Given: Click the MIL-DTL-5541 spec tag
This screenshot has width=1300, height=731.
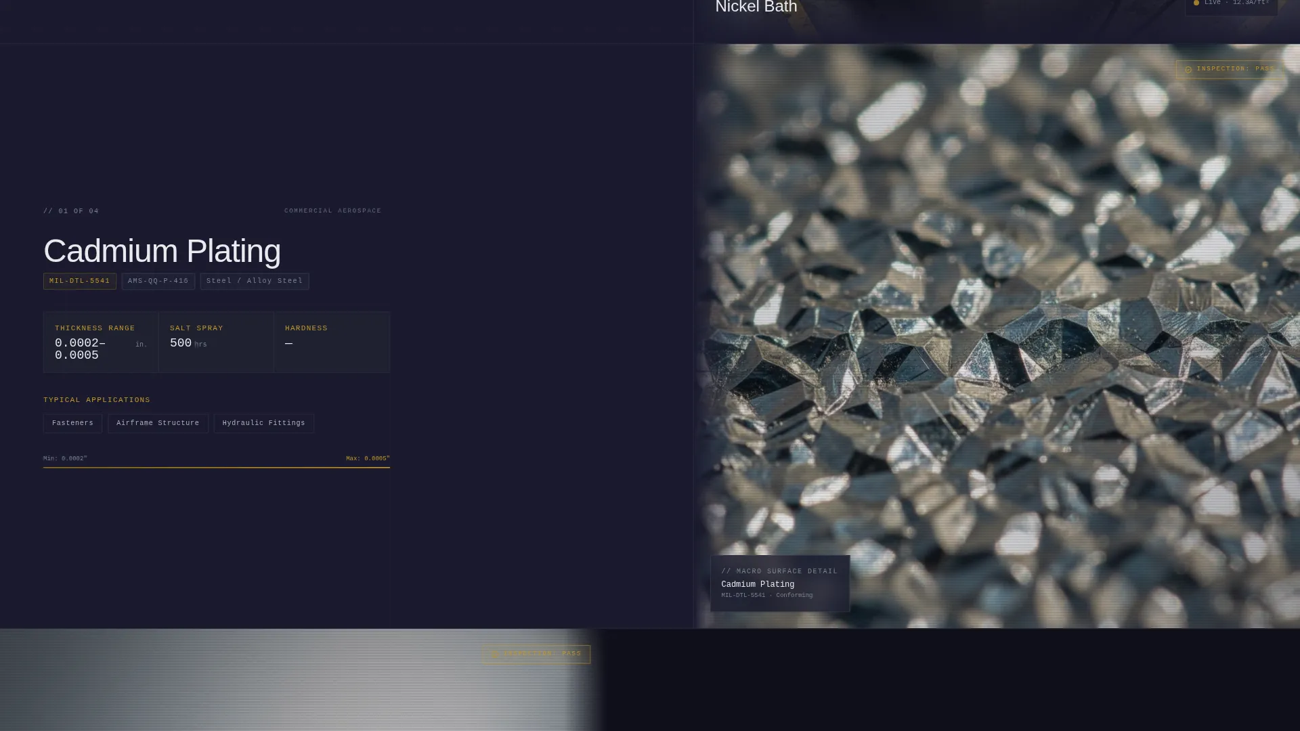Looking at the screenshot, I should [x=80, y=281].
